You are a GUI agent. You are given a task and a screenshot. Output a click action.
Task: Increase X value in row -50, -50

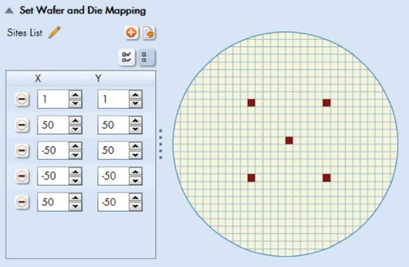tap(75, 172)
